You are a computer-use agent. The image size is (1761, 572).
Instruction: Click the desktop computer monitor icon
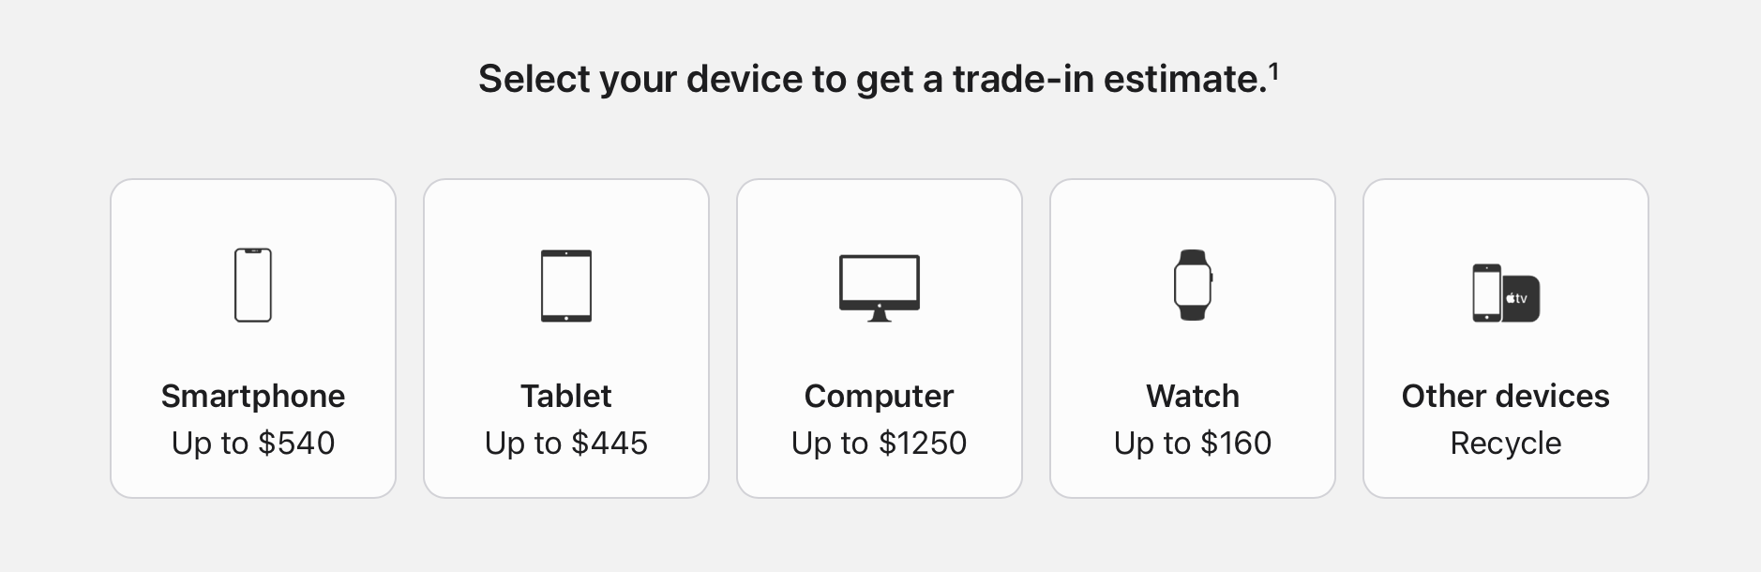(880, 288)
